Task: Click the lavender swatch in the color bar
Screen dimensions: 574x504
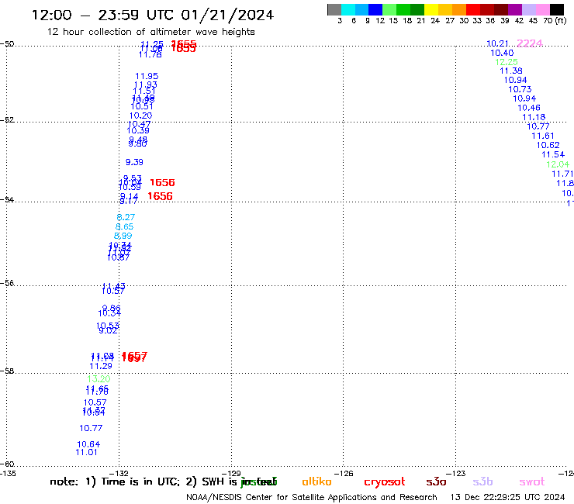Action: click(x=528, y=10)
